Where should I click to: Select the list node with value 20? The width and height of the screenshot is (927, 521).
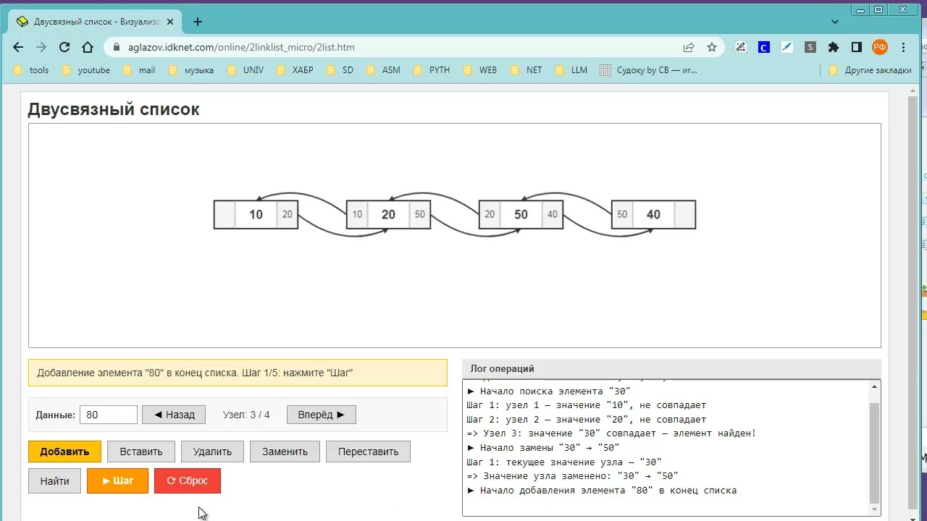click(388, 214)
